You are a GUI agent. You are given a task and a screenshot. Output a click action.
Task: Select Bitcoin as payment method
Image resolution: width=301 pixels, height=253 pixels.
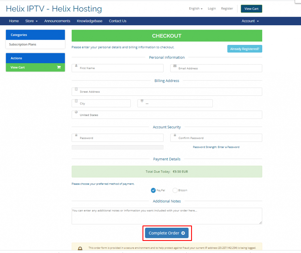(175, 190)
